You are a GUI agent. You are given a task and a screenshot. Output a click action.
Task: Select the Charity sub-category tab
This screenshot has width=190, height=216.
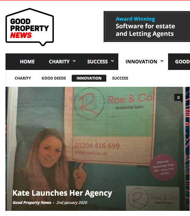(23, 78)
